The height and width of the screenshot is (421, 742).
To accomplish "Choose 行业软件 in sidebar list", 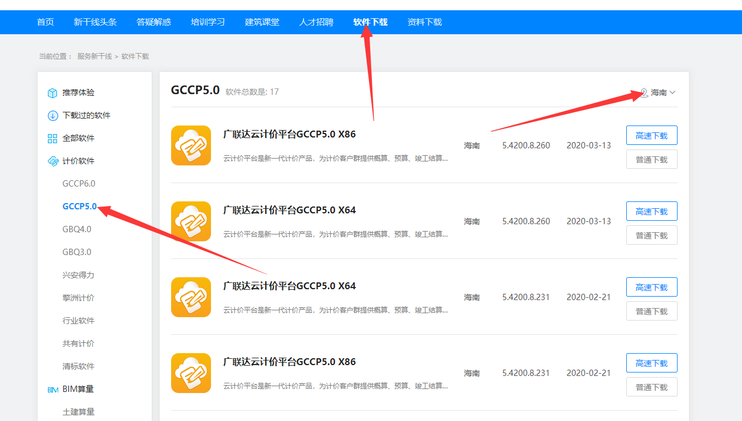I will [x=79, y=321].
